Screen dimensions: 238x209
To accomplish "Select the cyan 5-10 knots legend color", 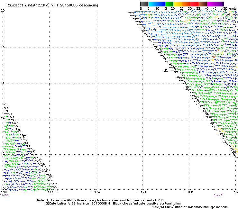I will pos(152,4).
